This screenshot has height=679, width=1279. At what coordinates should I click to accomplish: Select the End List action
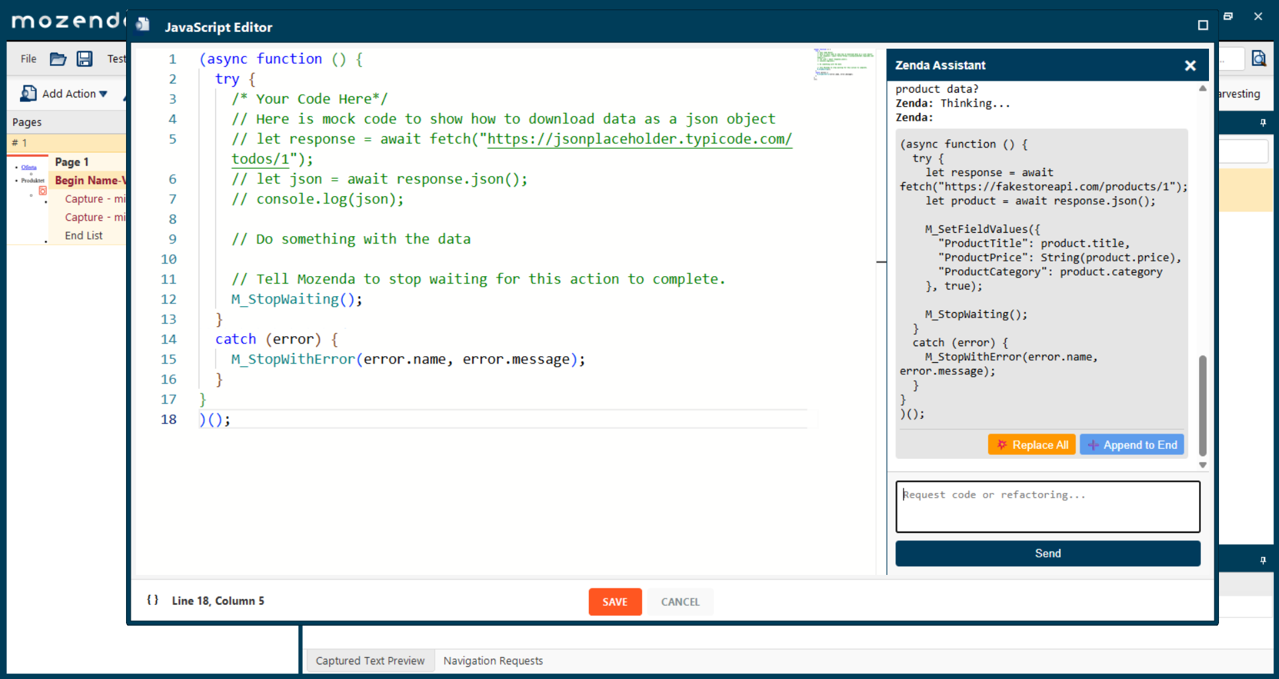[84, 235]
